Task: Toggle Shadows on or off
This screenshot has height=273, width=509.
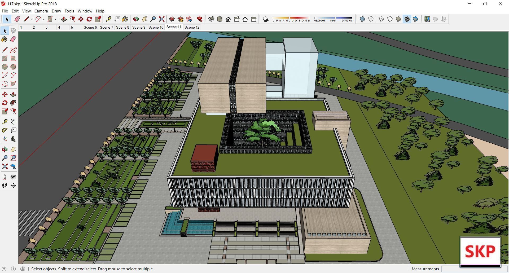Action: pyautogui.click(x=265, y=19)
